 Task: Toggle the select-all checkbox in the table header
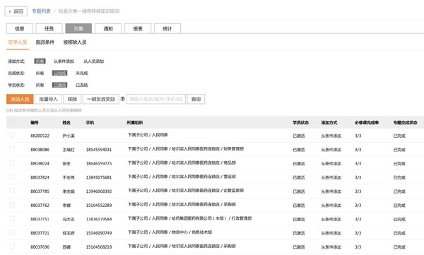click(x=12, y=121)
